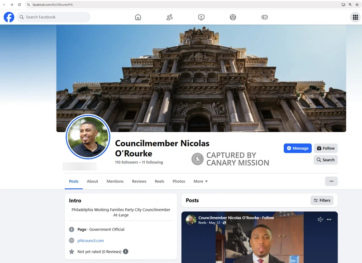The image size is (362, 263).
Task: Click the Page info circle icon in Intro
Action: tap(71, 230)
